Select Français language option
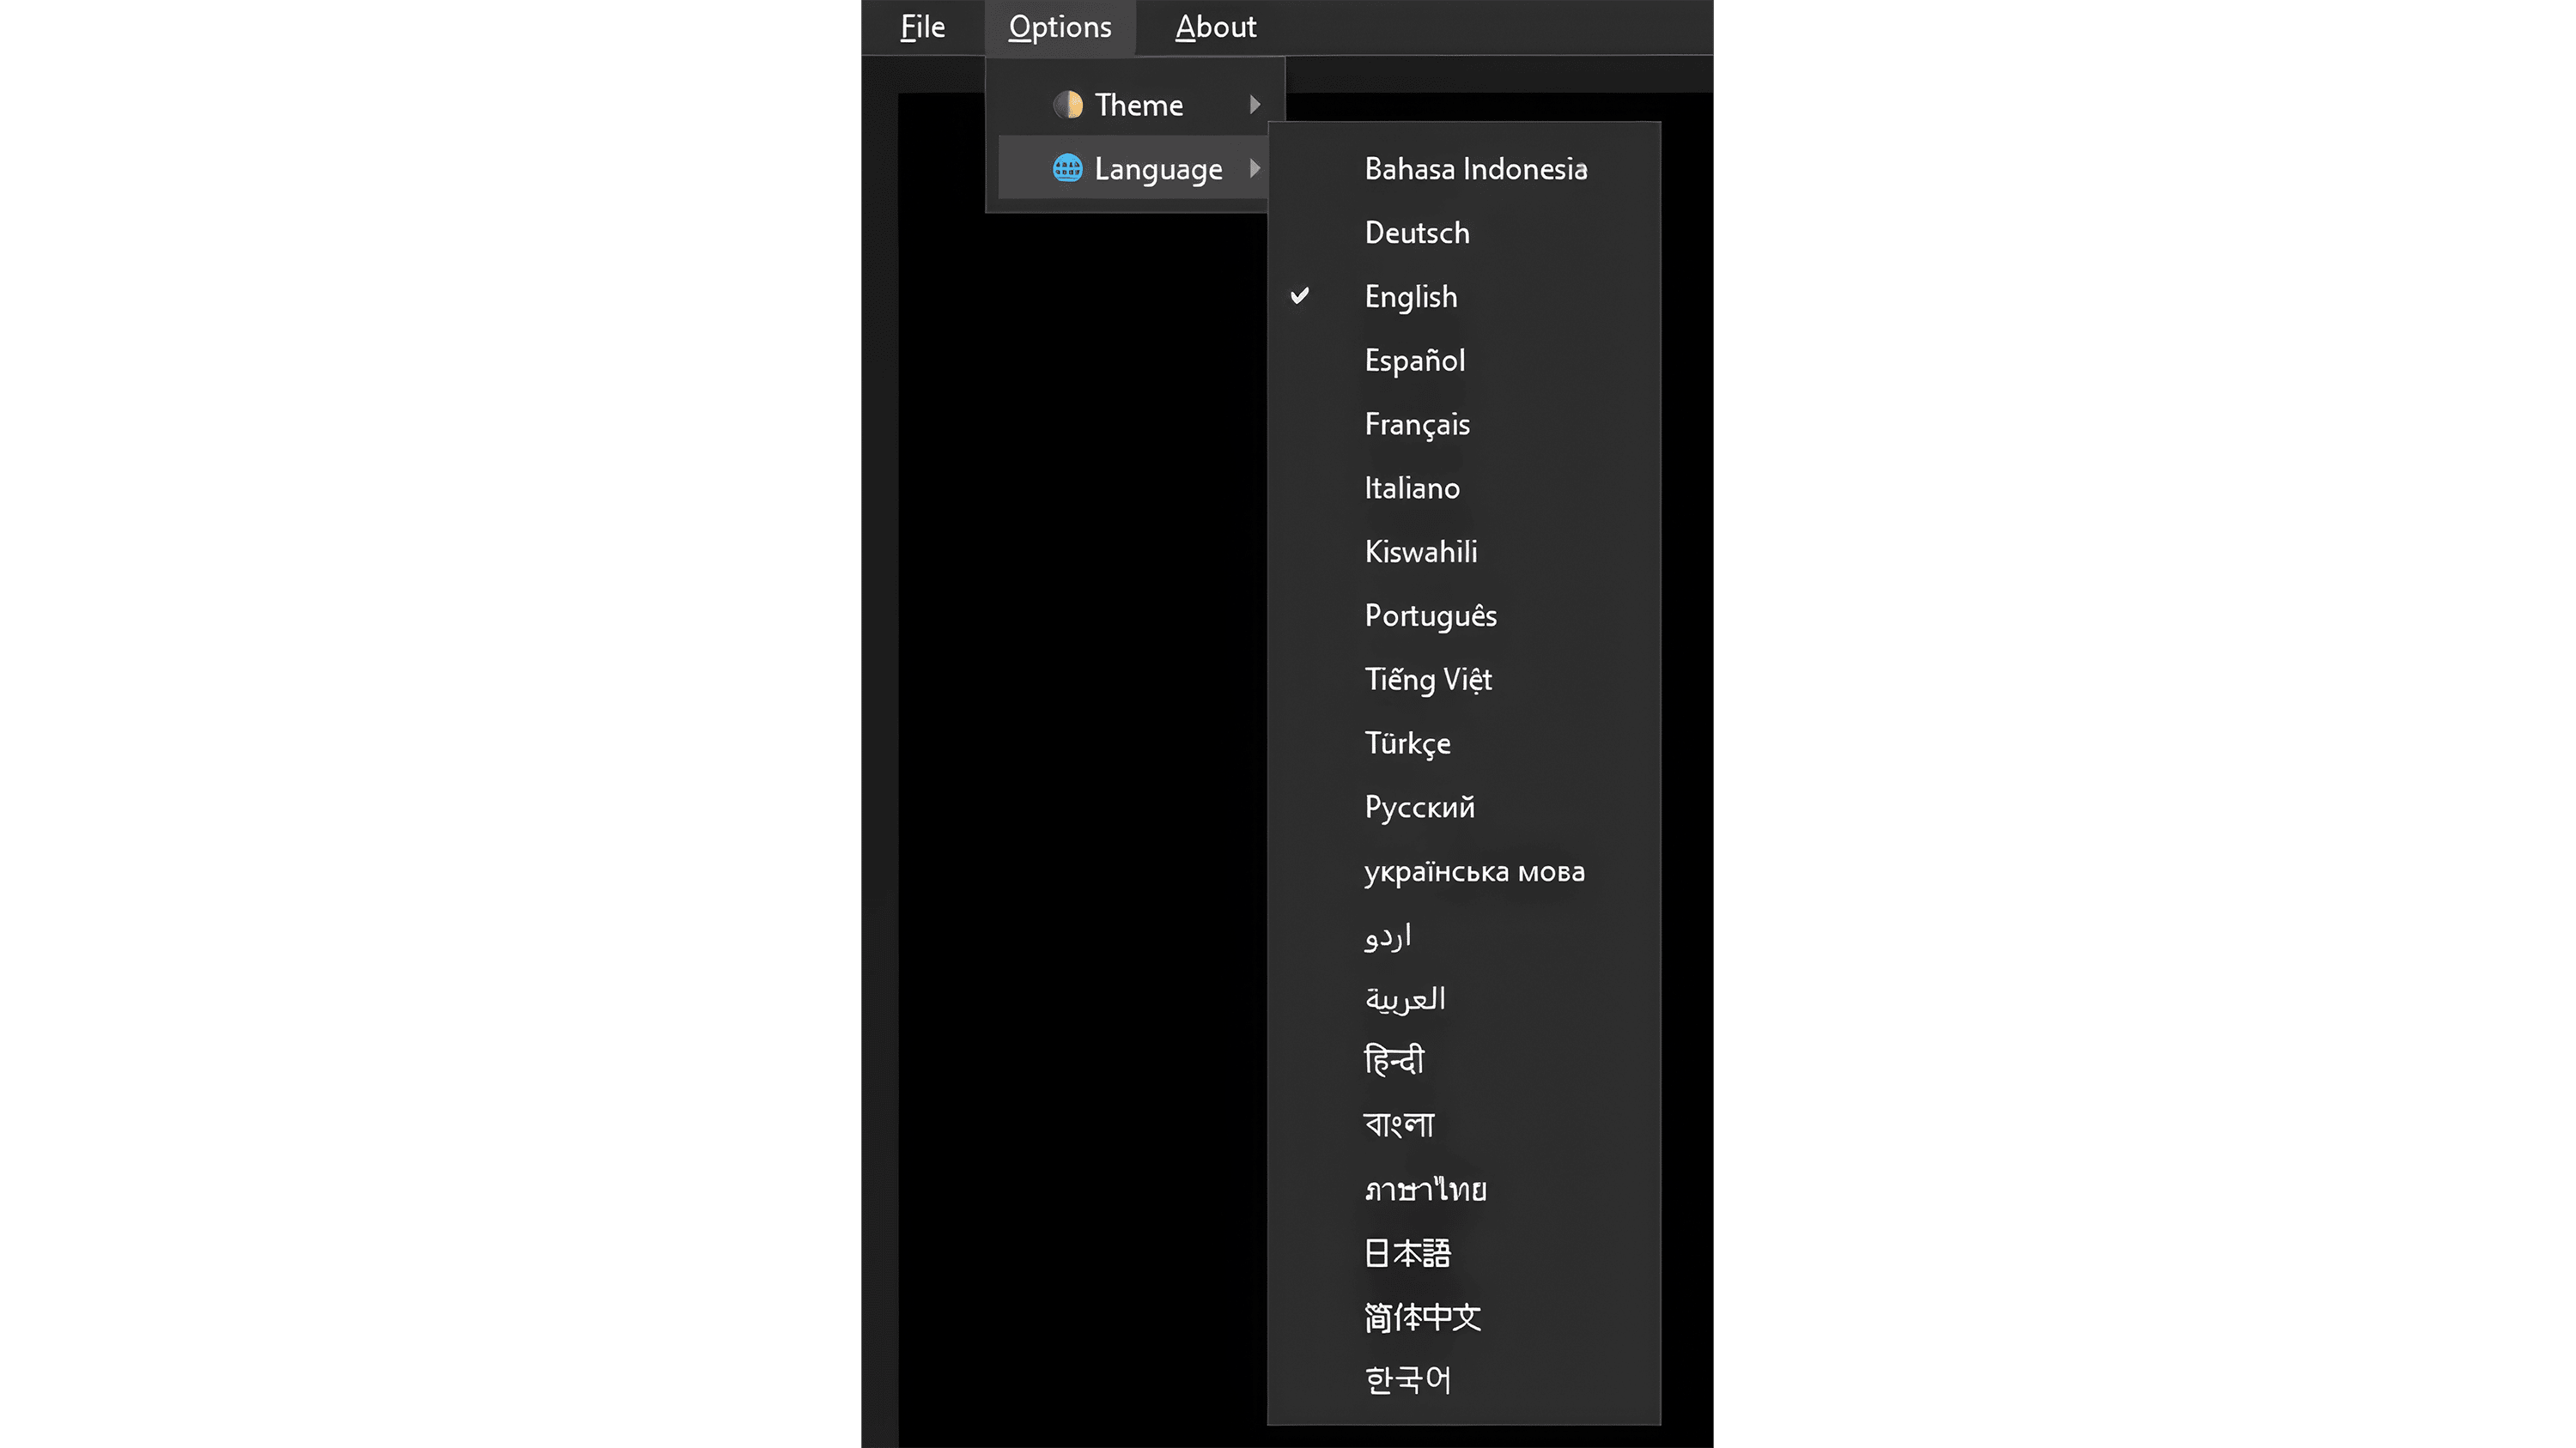Viewport: 2576px width, 1448px height. point(1417,424)
